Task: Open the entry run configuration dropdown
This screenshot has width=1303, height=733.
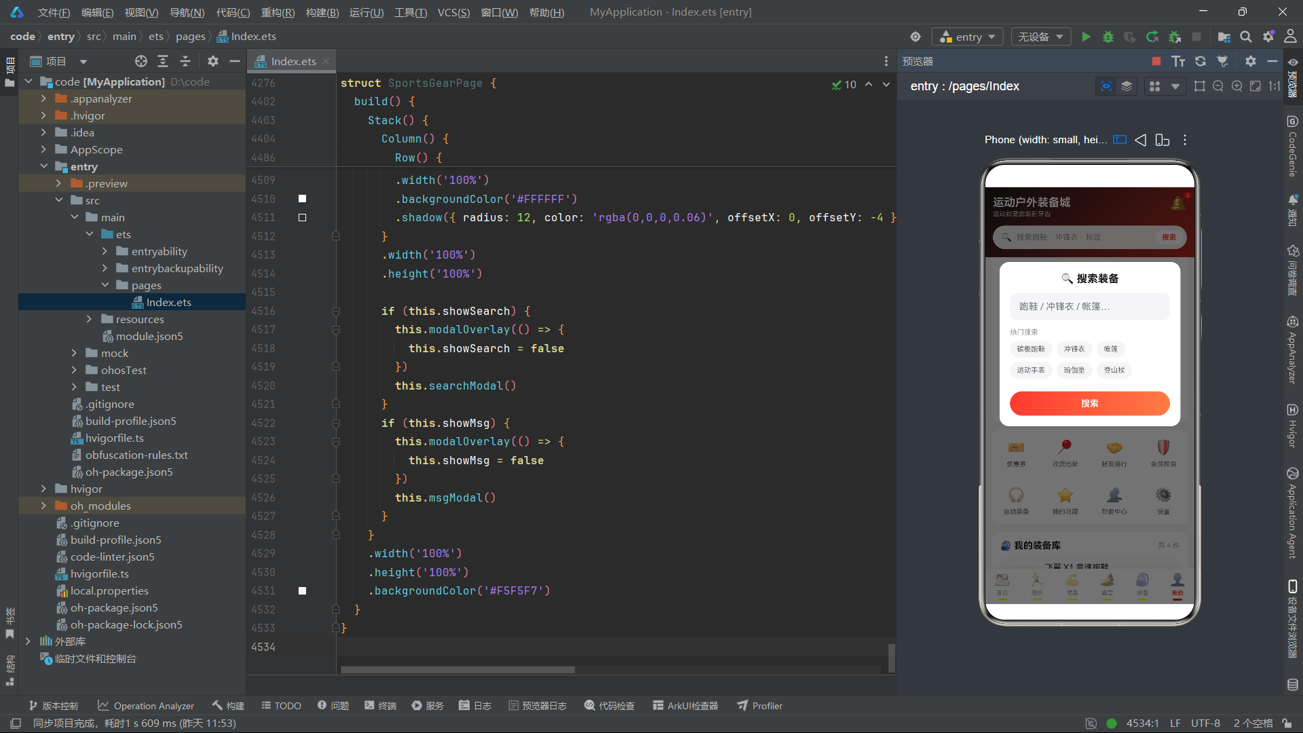Action: point(968,37)
